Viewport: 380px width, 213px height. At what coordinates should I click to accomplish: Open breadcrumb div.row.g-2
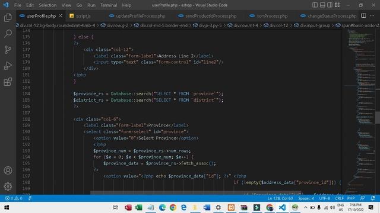pos(115,25)
